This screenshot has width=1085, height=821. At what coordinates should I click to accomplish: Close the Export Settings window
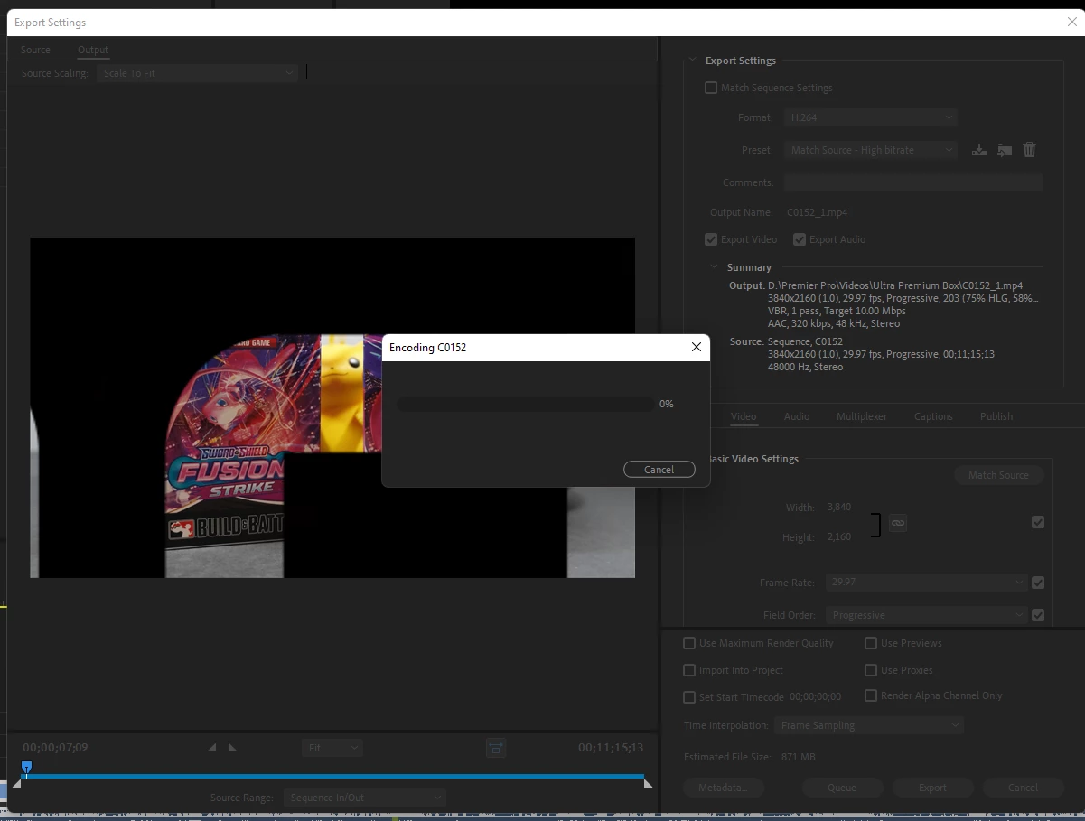tap(1071, 22)
